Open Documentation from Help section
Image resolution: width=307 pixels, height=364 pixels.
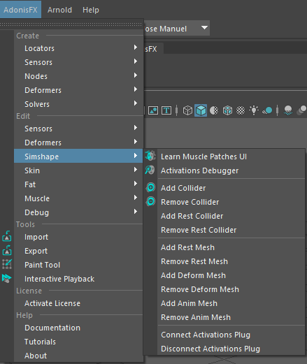pos(78,328)
